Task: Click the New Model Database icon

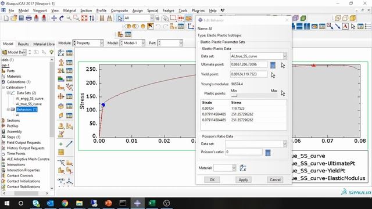Action: click(6, 18)
